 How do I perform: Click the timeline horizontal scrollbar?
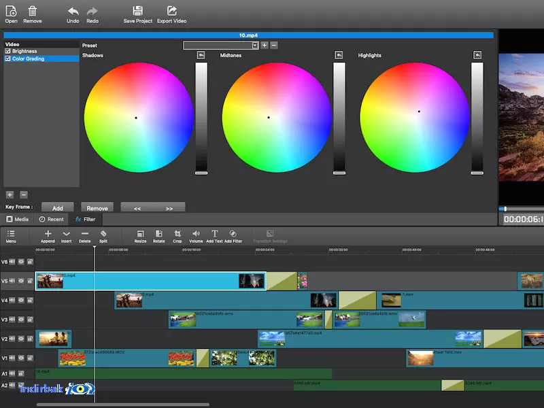pyautogui.click(x=123, y=405)
